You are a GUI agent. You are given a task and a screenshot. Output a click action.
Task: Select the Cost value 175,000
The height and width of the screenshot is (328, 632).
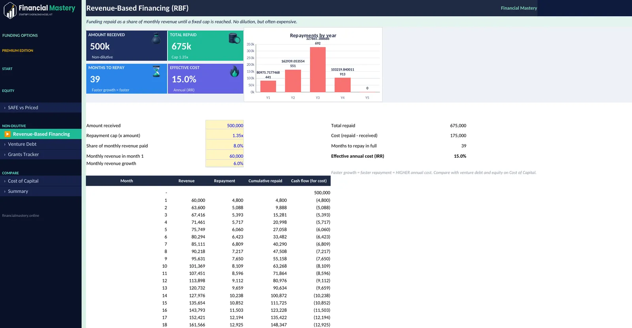(x=458, y=136)
